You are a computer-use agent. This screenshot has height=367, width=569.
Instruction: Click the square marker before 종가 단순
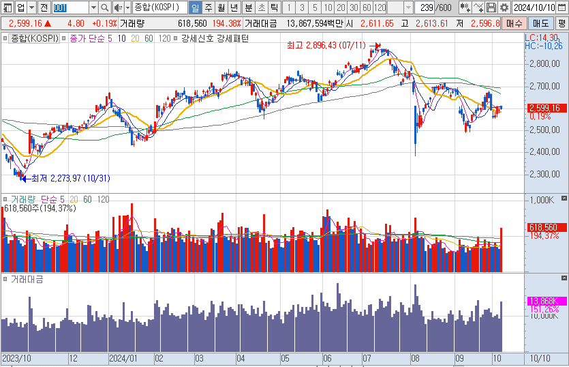pyautogui.click(x=64, y=38)
